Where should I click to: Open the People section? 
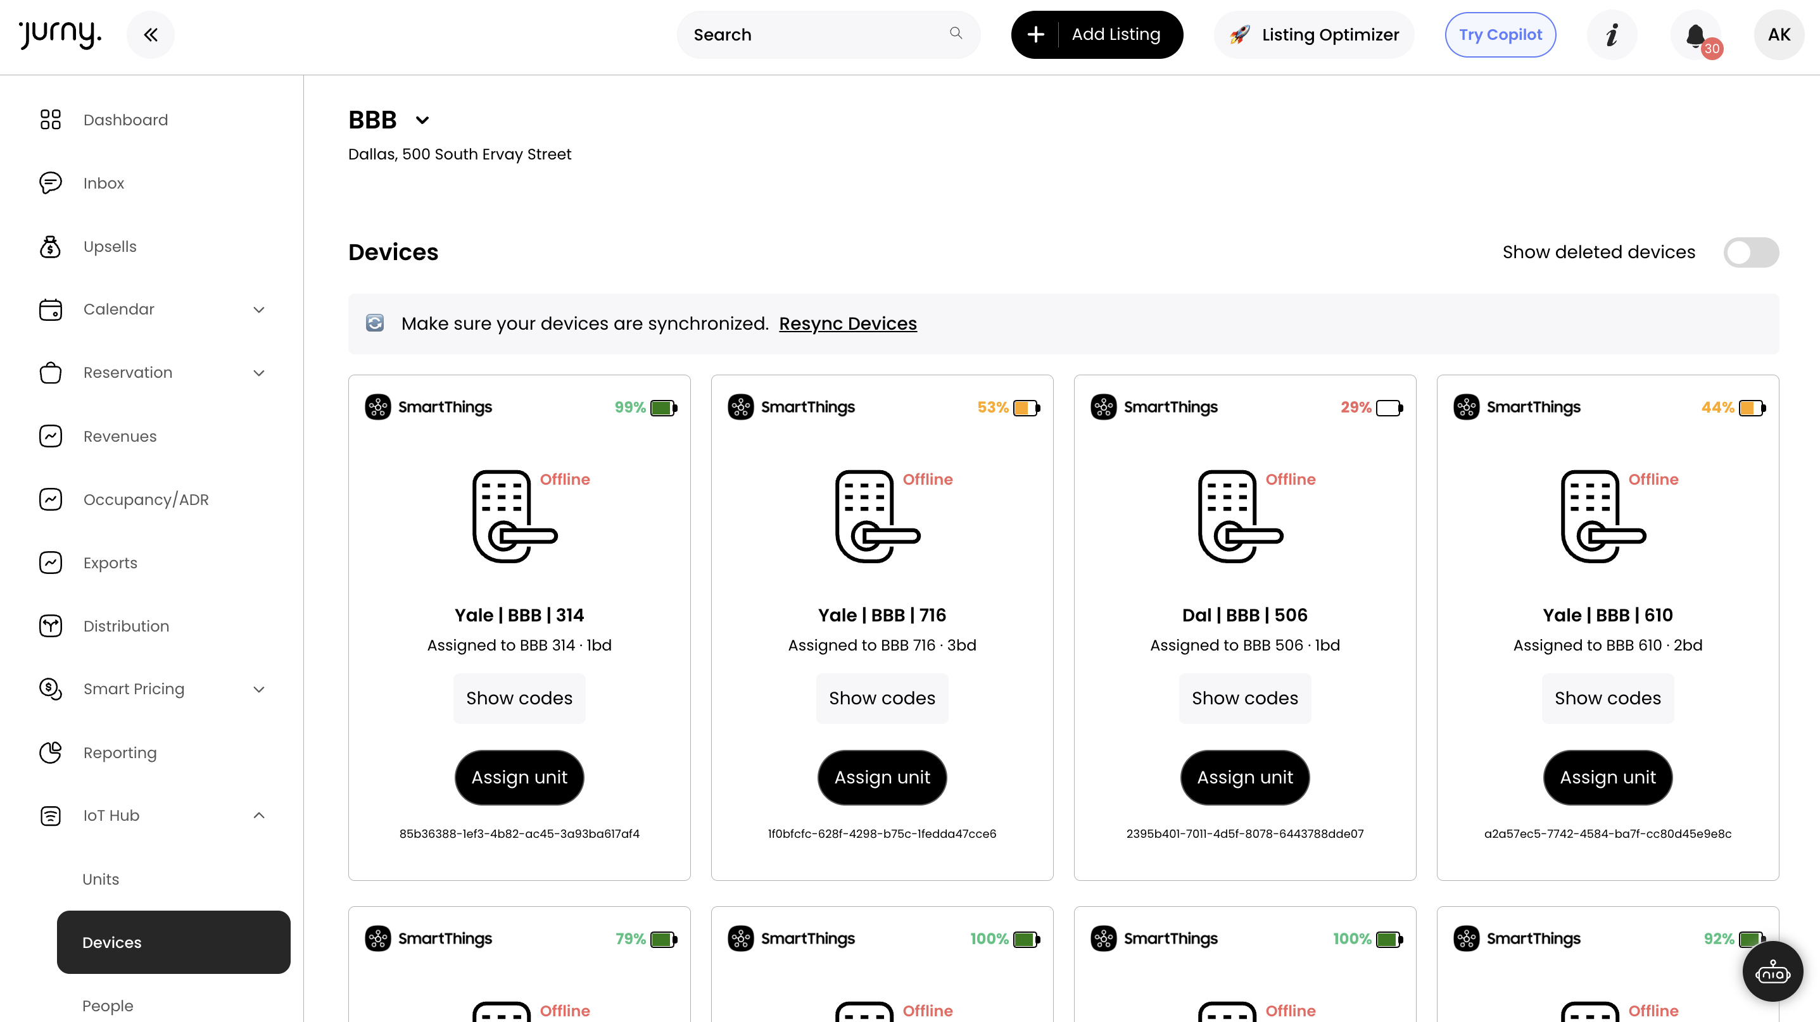(108, 1005)
